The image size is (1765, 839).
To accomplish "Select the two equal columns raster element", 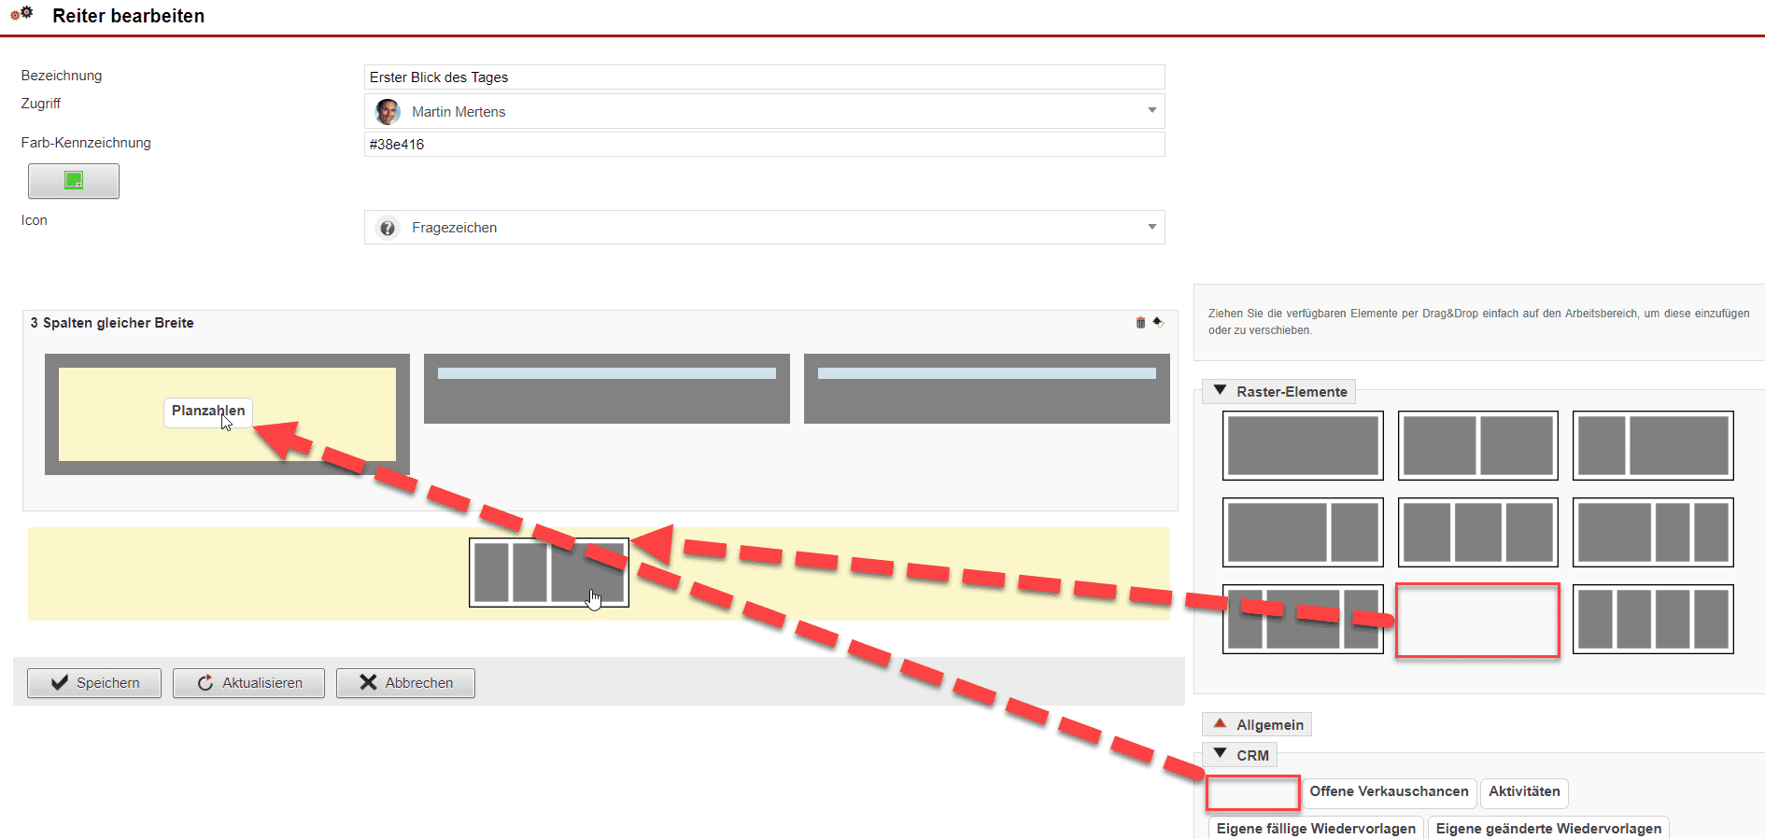I will [x=1477, y=446].
